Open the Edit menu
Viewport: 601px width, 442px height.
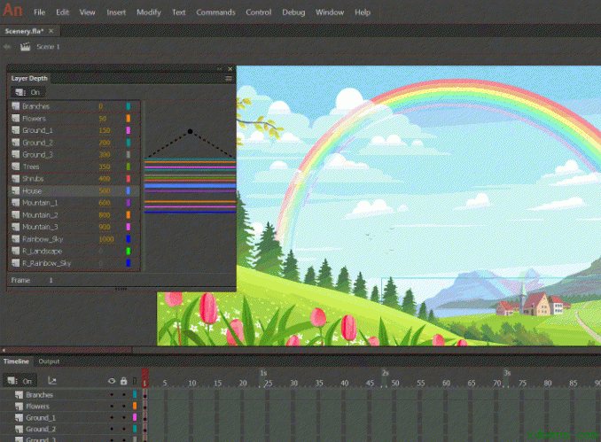(x=62, y=12)
